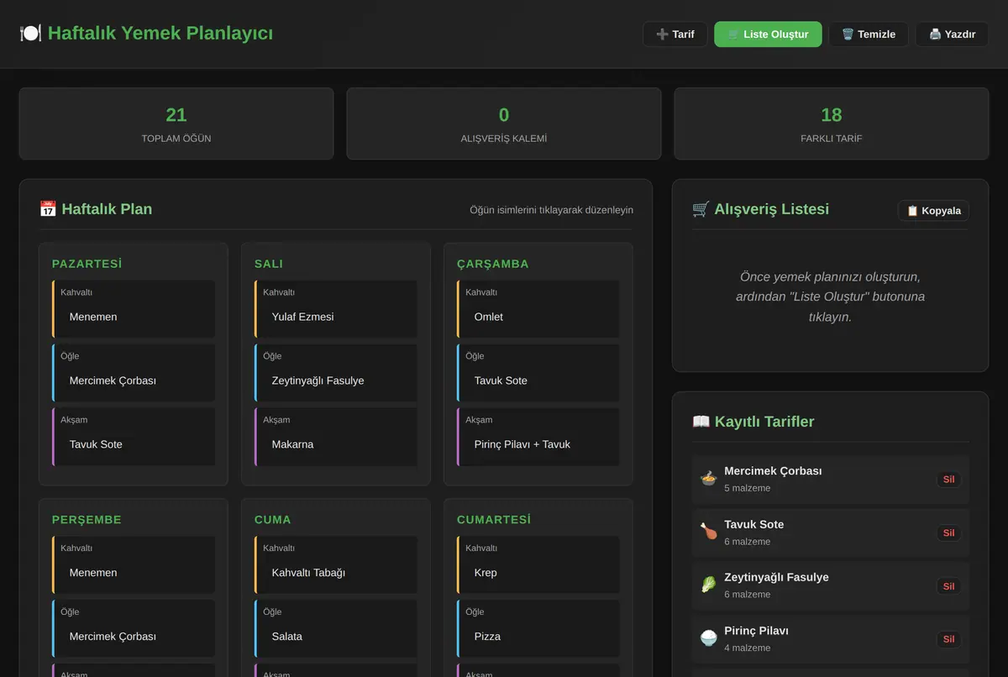Click the ÇARŞAMBA day heading
Image resolution: width=1008 pixels, height=677 pixels.
click(x=493, y=264)
